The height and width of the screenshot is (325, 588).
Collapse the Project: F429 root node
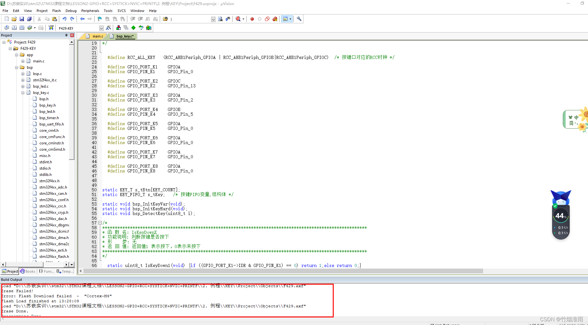pyautogui.click(x=4, y=42)
